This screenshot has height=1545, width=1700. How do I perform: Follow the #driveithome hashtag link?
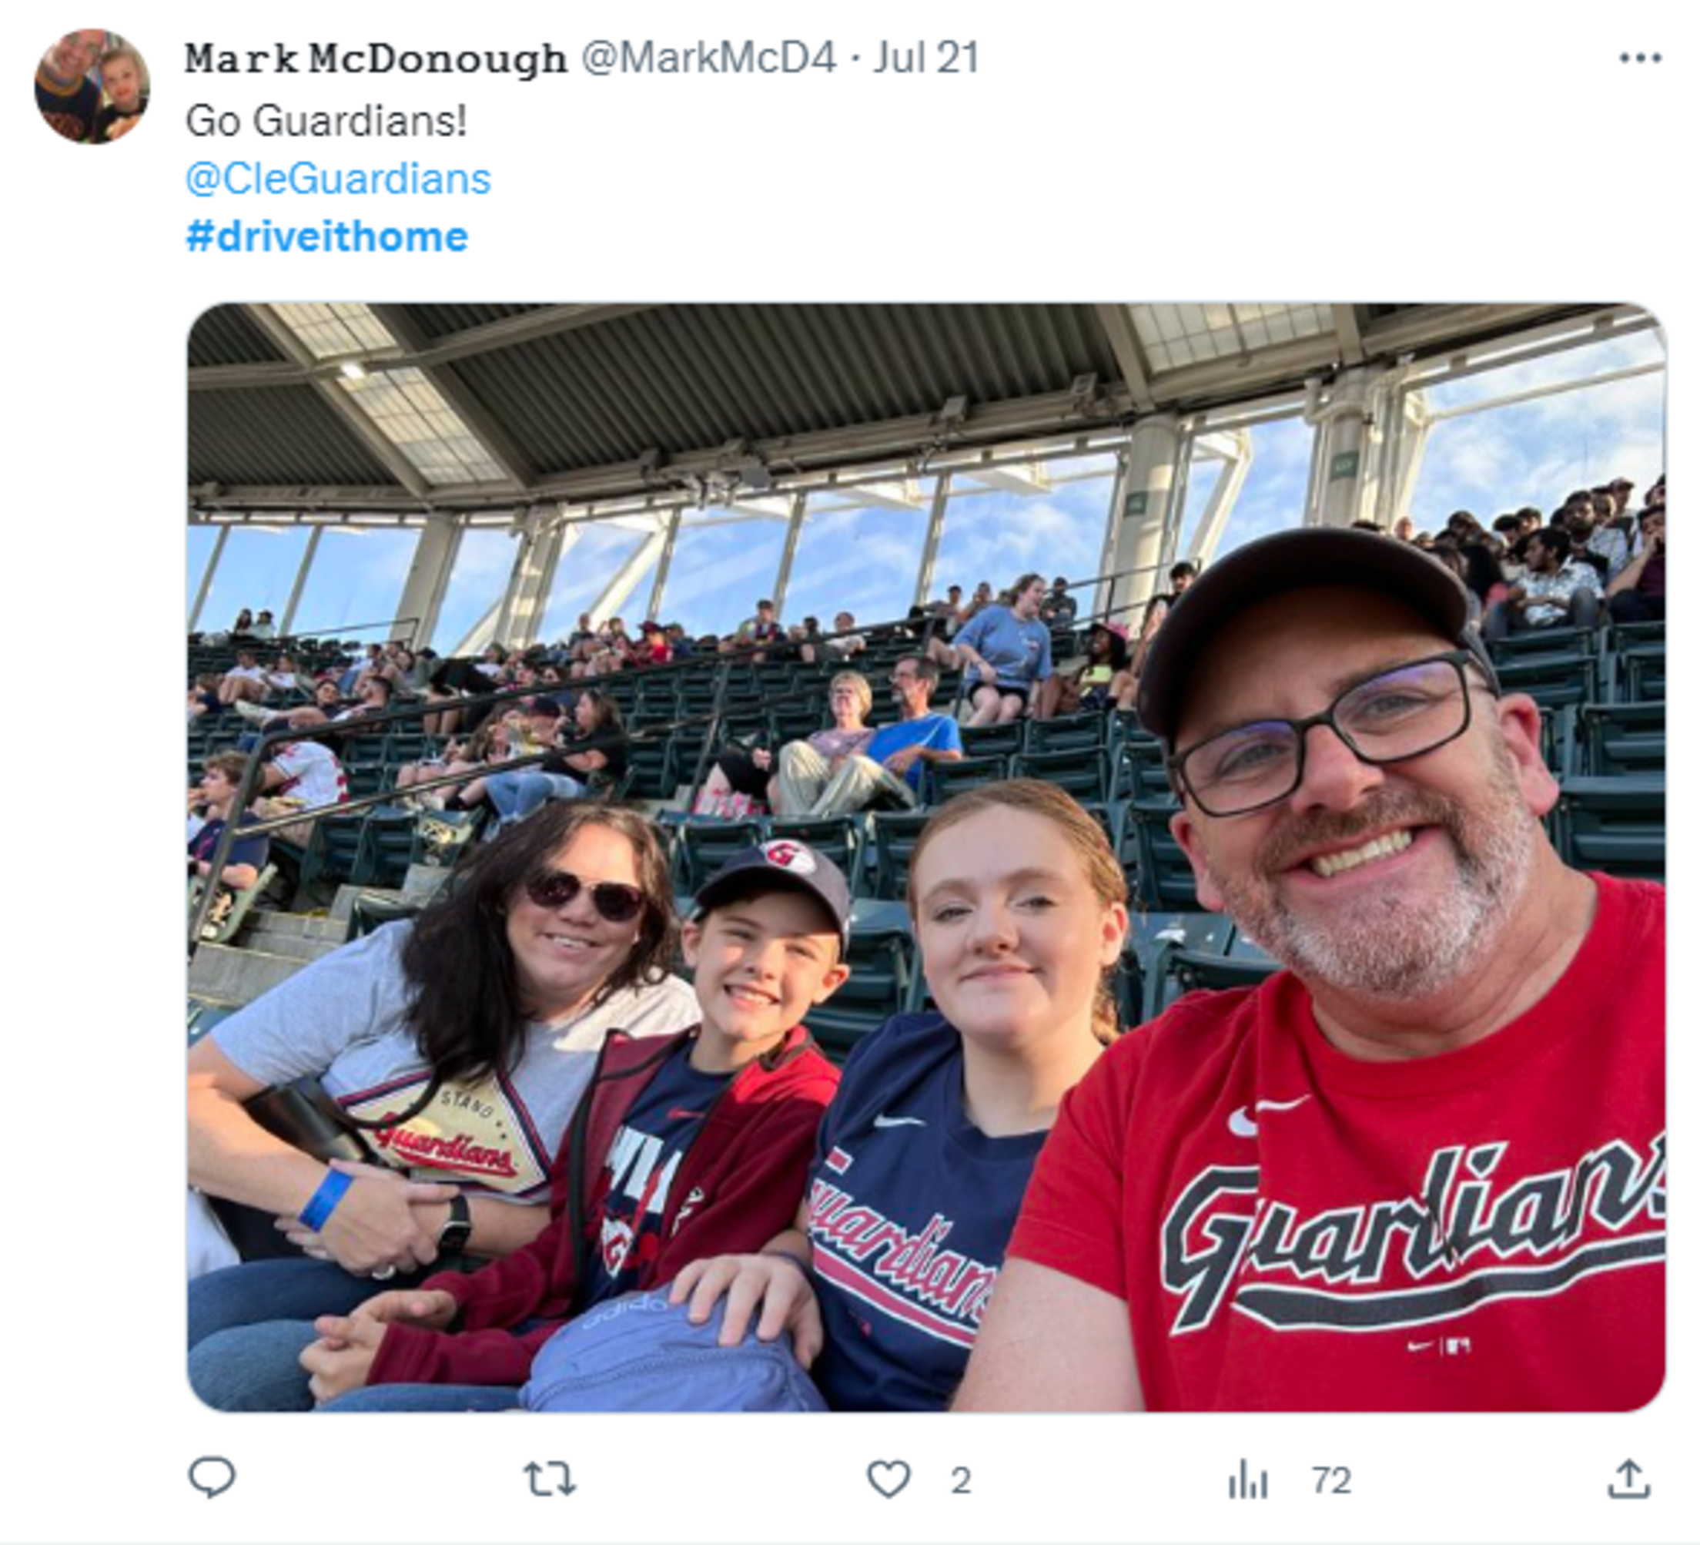click(x=327, y=237)
